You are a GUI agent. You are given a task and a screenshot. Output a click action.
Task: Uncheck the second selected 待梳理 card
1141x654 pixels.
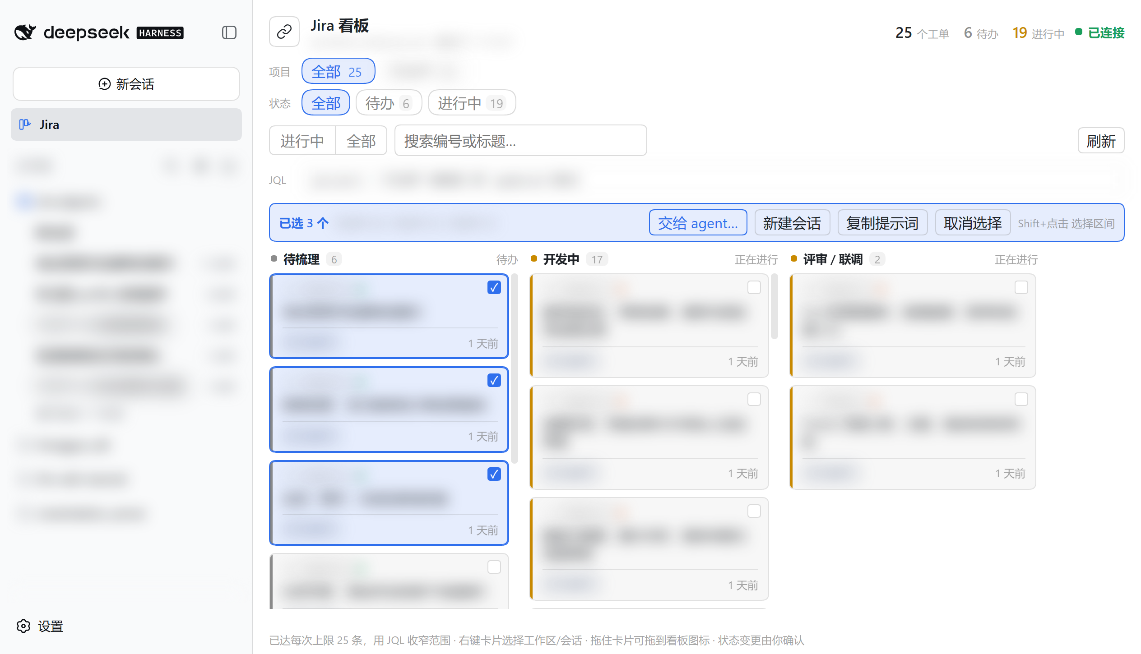[x=494, y=380]
